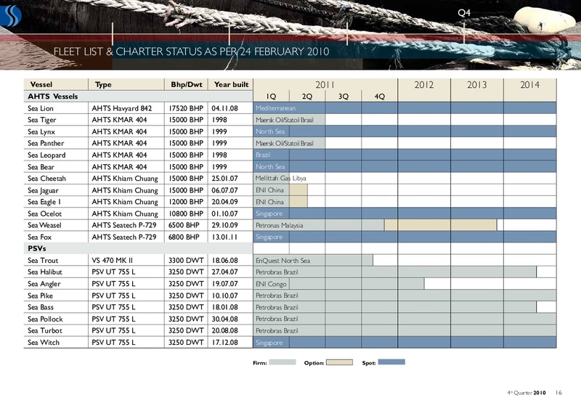Click 'Petrobras Brazil' charter for Sea Halibut
581x411 pixels.
tap(394, 272)
